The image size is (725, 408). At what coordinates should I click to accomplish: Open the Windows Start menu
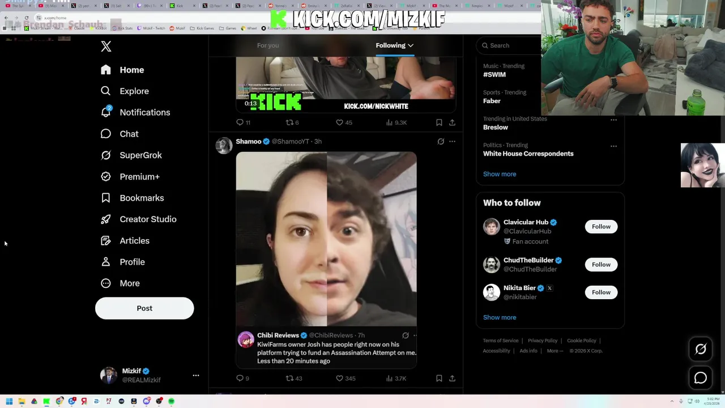coord(9,401)
